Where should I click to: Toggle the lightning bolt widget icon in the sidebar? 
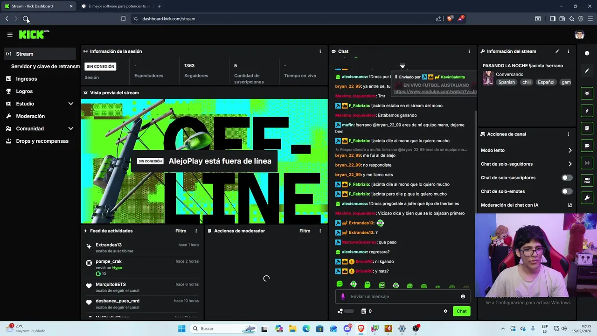(x=587, y=111)
